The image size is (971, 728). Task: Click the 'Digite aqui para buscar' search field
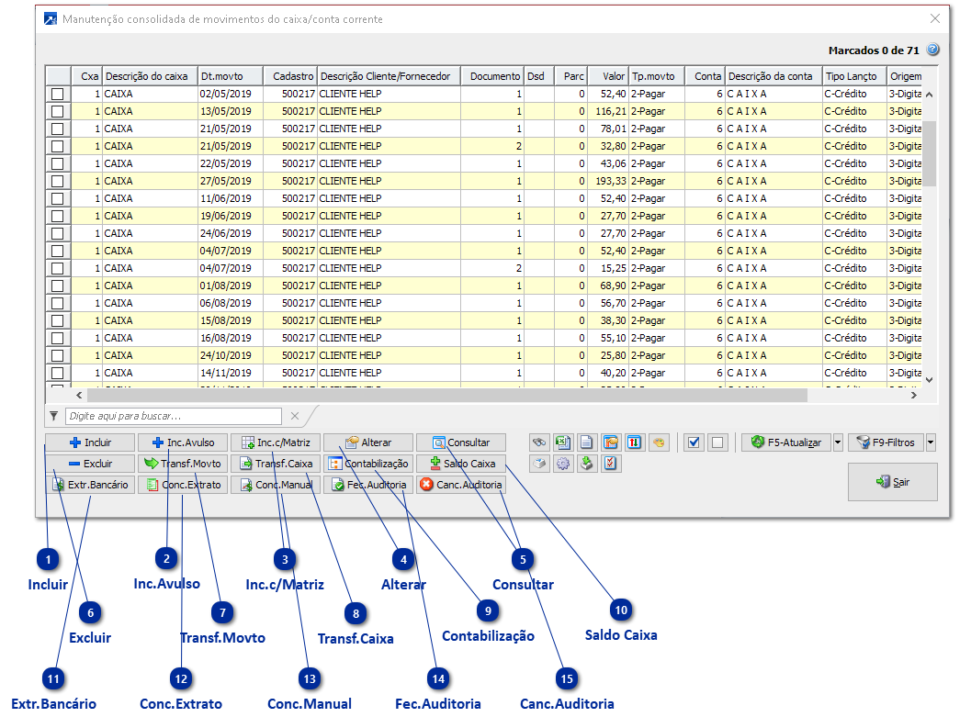[x=175, y=416]
